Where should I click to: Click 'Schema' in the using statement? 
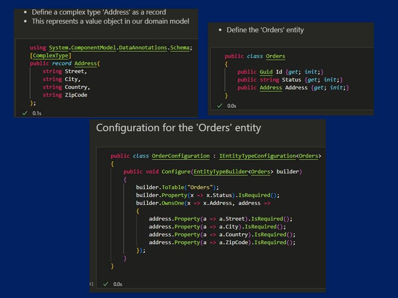pos(180,48)
